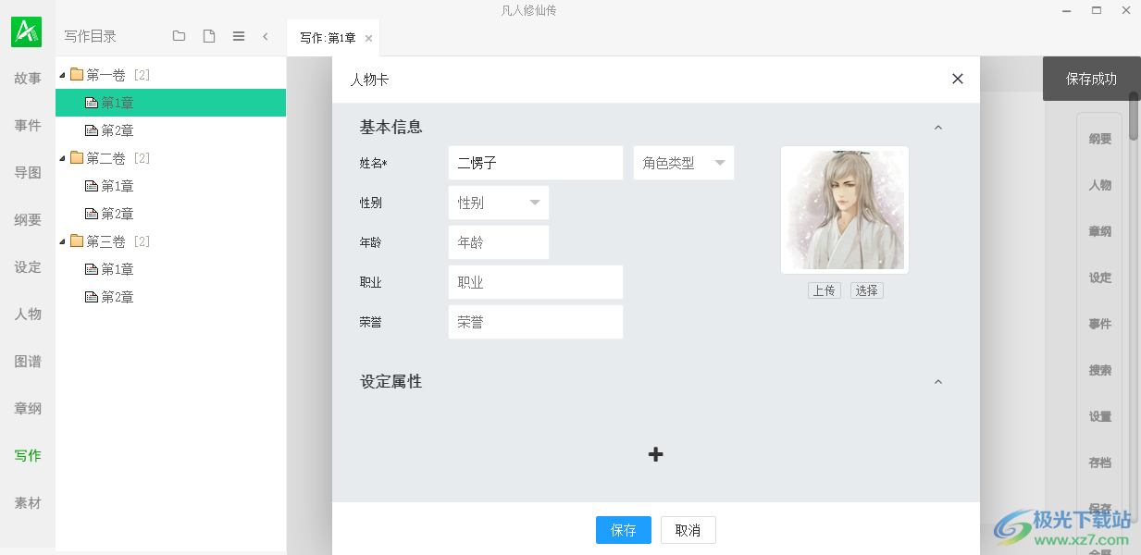The height and width of the screenshot is (555, 1141).
Task: Open the 性别 dropdown
Action: tap(498, 202)
